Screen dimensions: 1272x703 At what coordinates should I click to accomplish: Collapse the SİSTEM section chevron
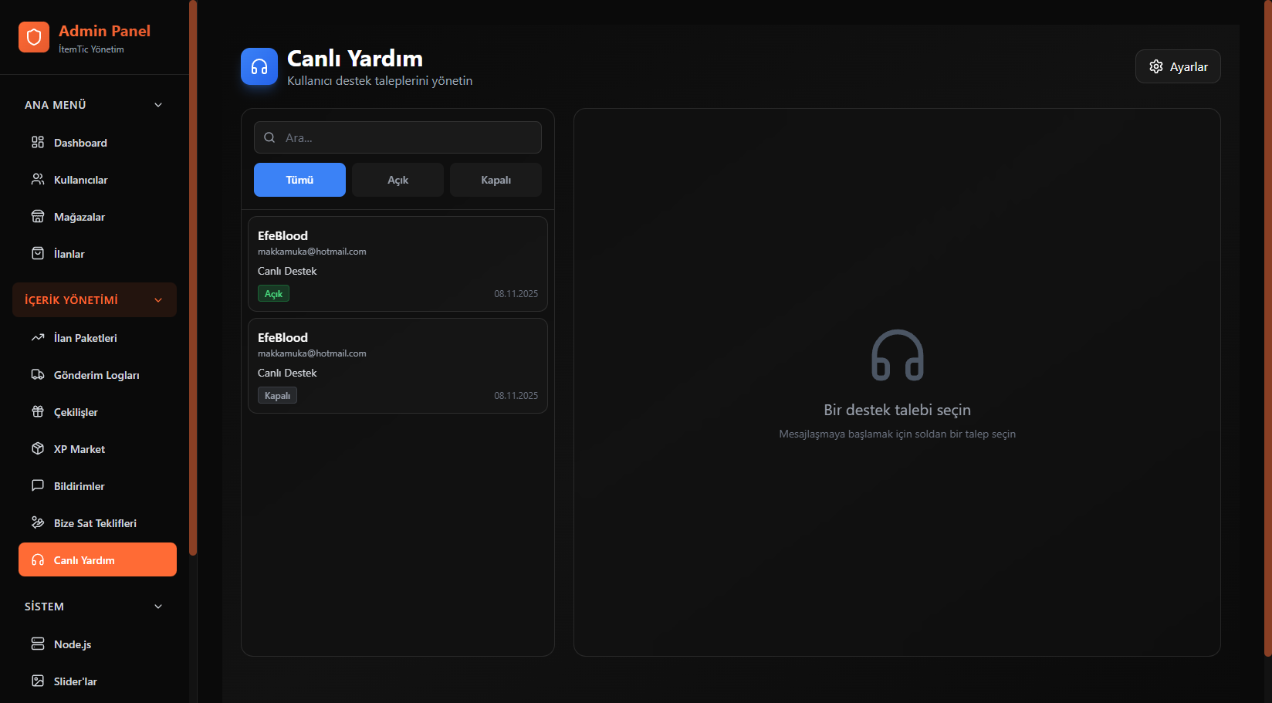click(x=158, y=607)
